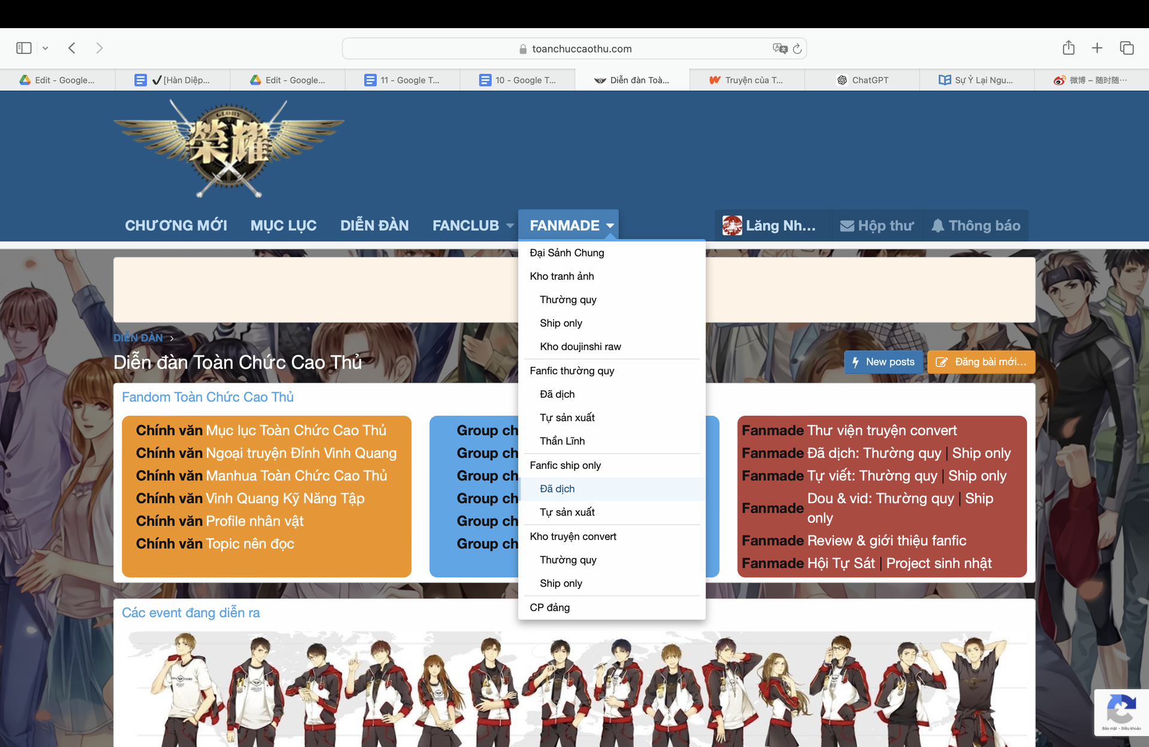Open CHƯƠNG MỚI in navigation bar
This screenshot has height=747, width=1149.
point(176,225)
